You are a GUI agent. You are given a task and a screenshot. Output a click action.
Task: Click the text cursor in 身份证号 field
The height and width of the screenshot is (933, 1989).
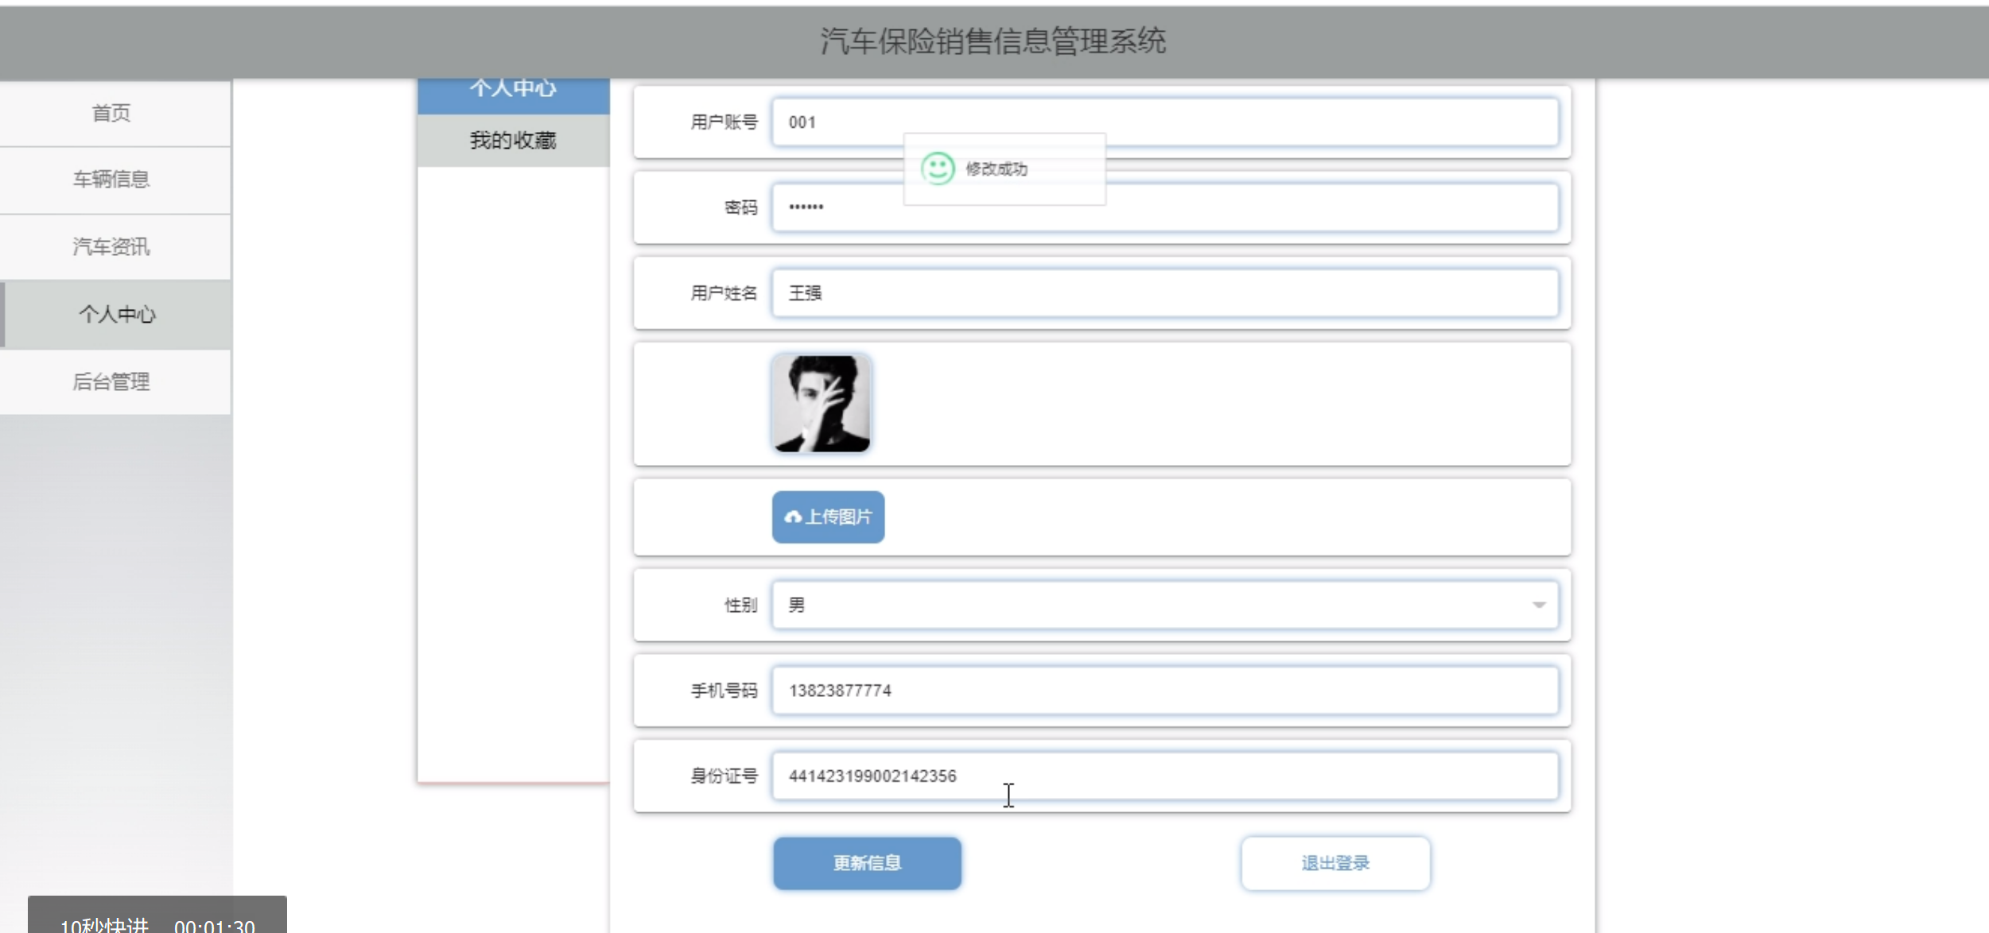pos(1008,796)
